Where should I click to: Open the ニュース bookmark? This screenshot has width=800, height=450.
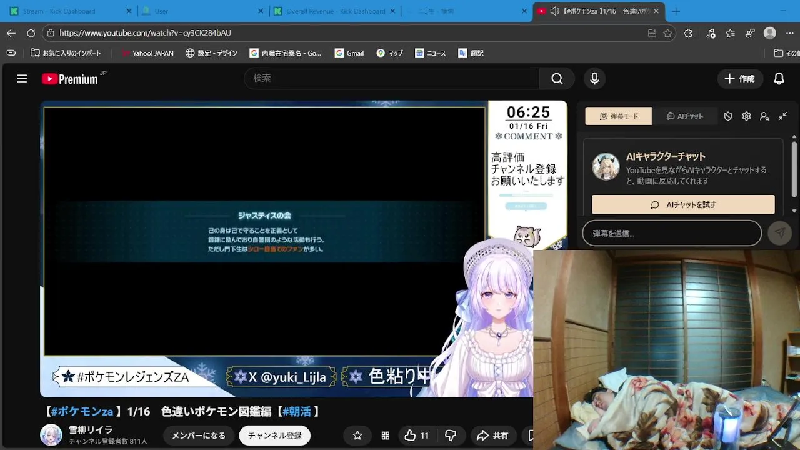[x=431, y=53]
